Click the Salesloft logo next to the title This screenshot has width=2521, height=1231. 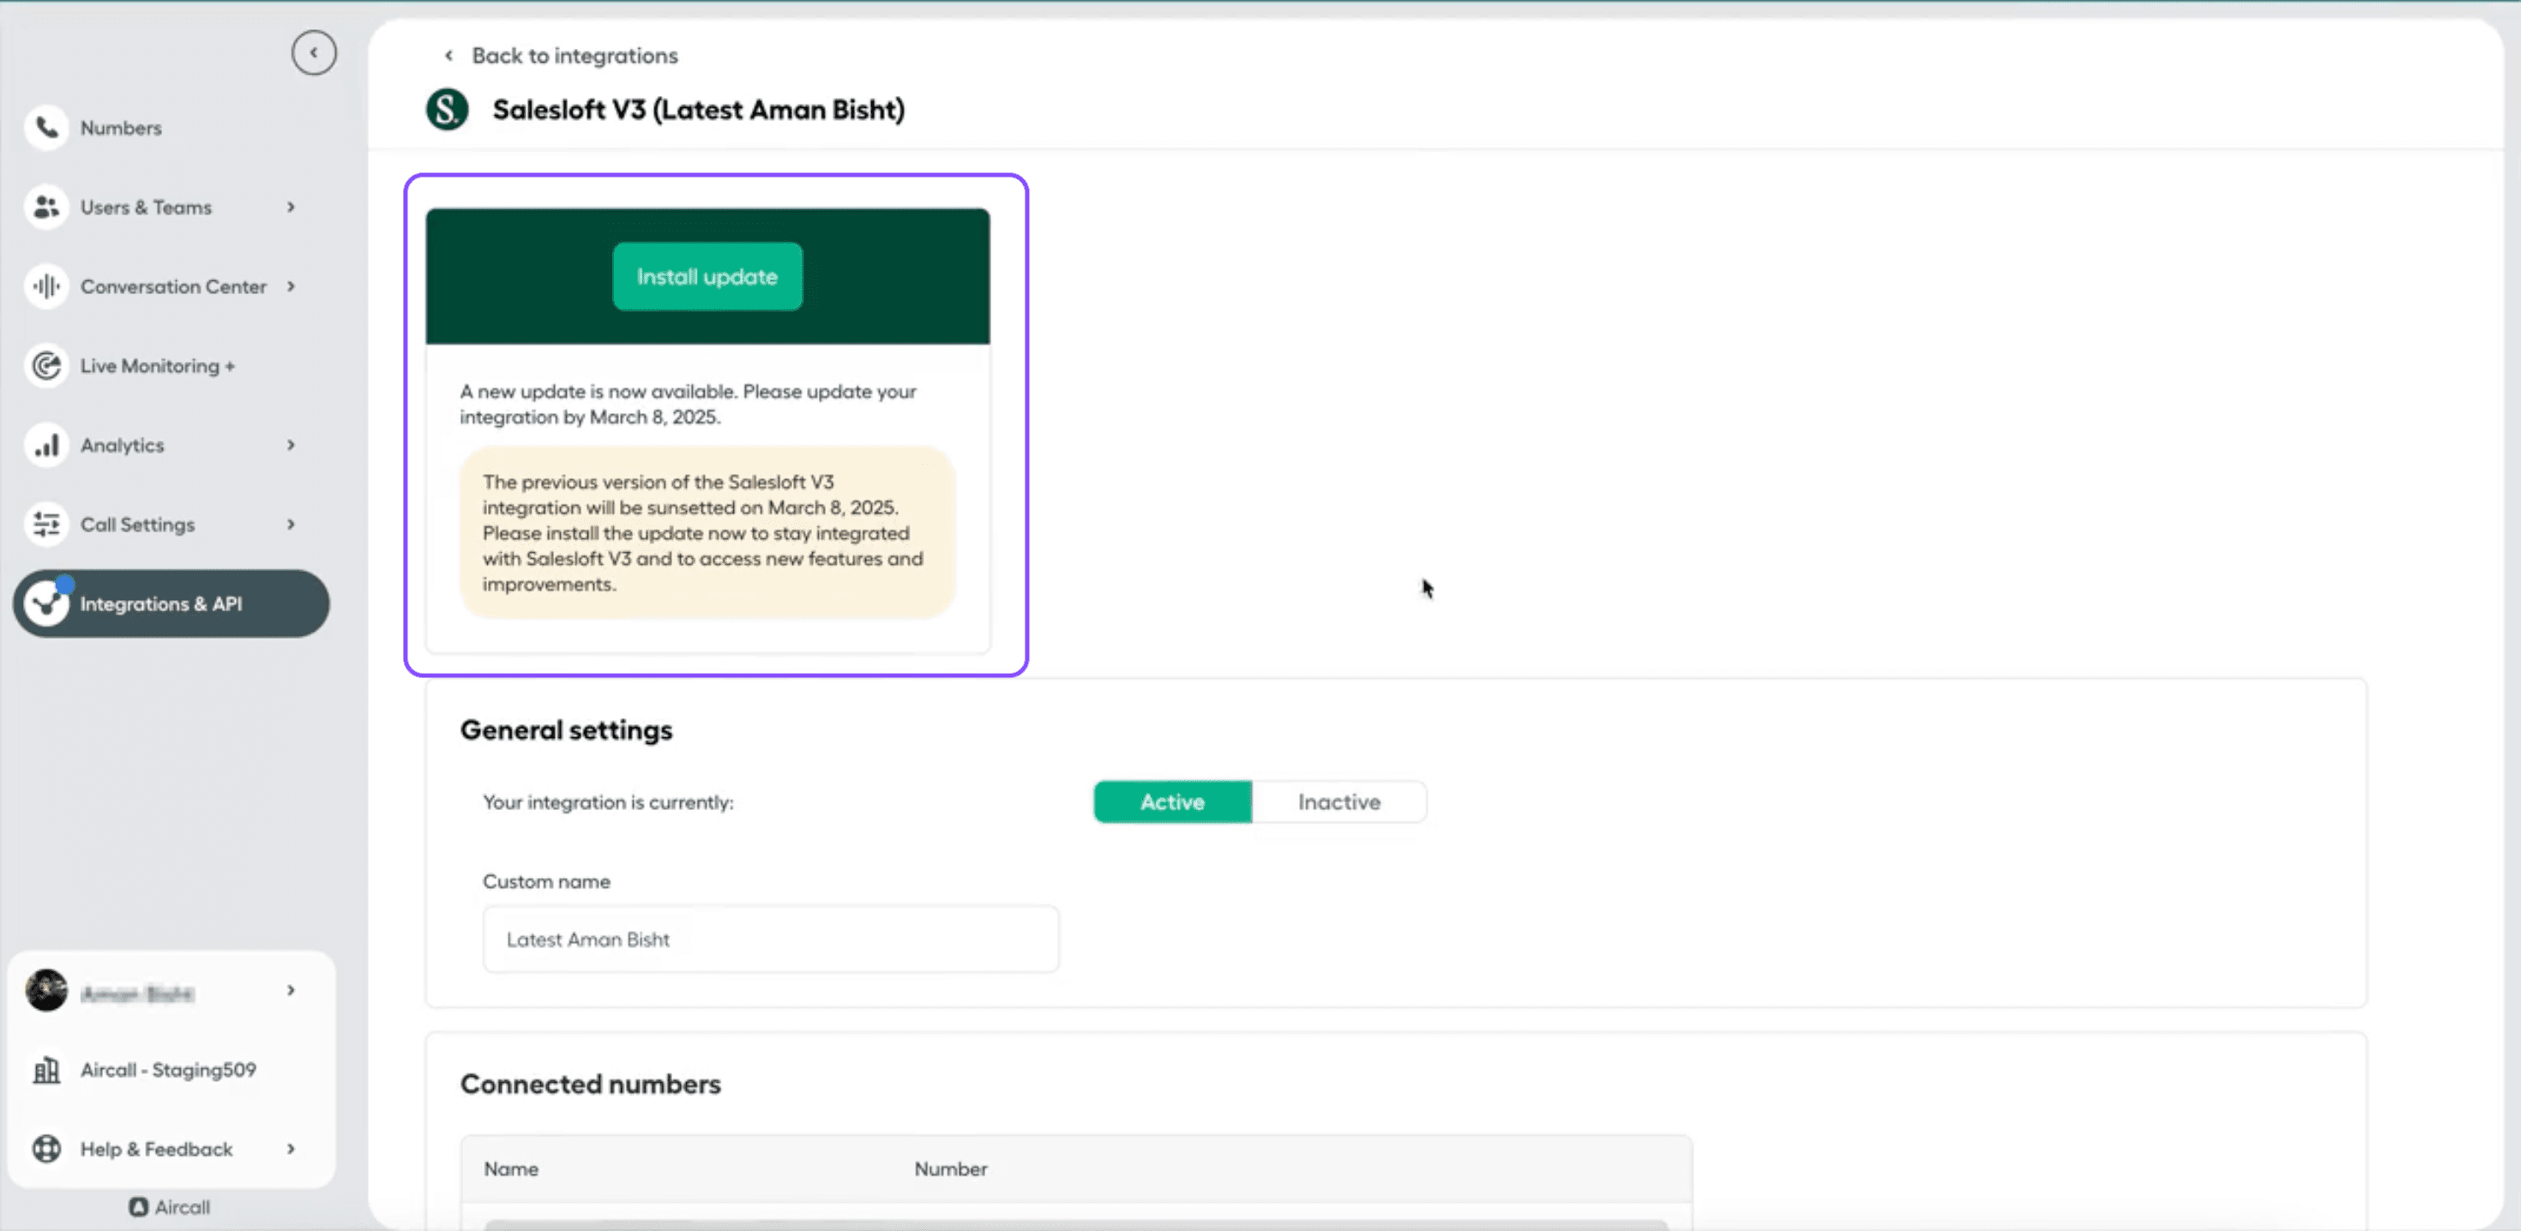click(448, 110)
